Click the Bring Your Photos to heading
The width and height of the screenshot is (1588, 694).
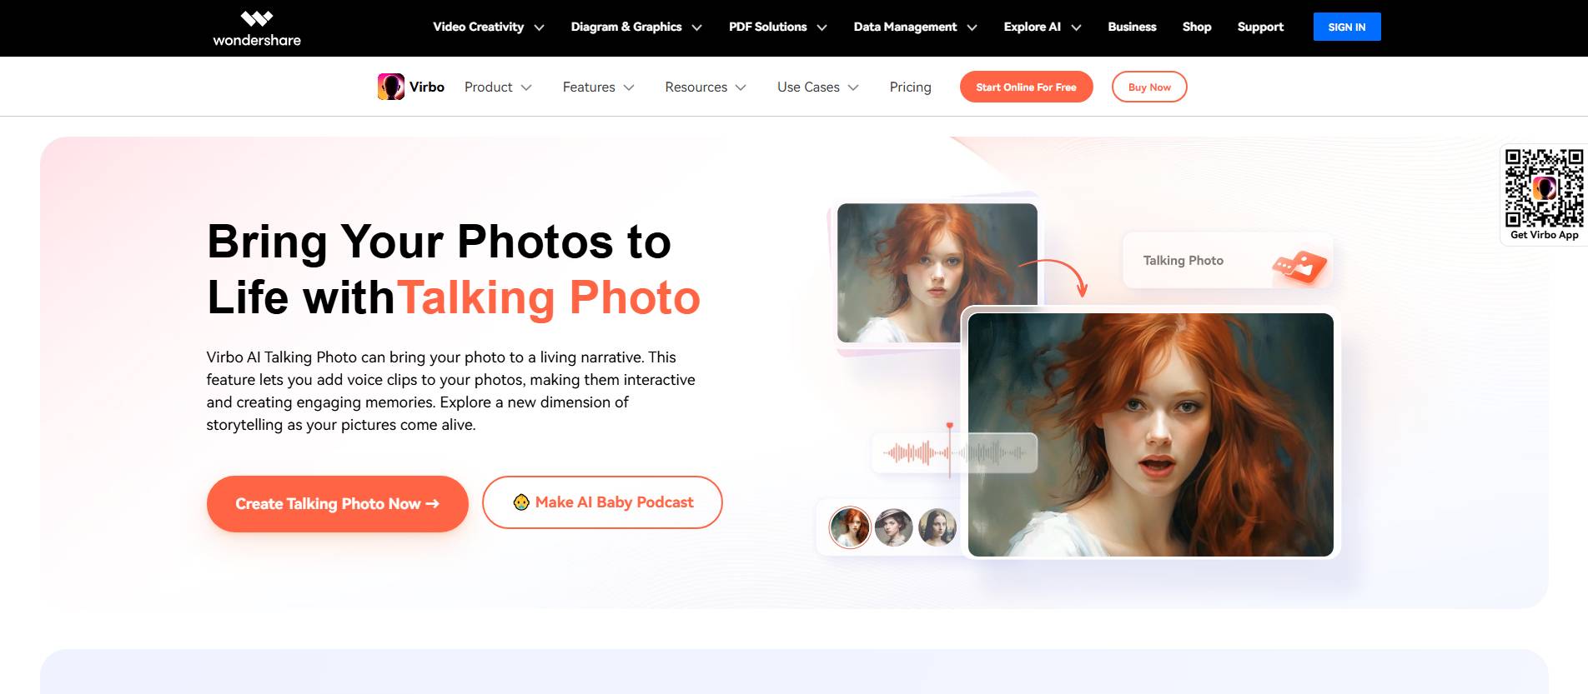[x=439, y=242]
